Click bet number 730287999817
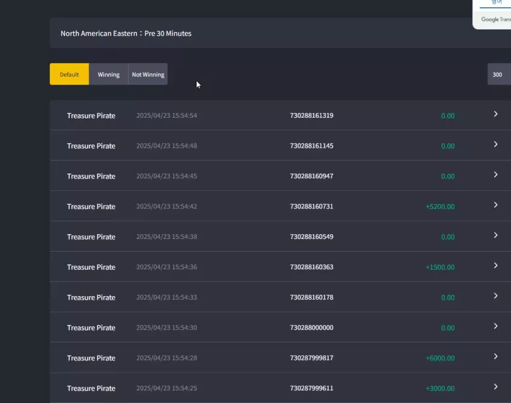Viewport: 511px width, 403px height. click(311, 358)
